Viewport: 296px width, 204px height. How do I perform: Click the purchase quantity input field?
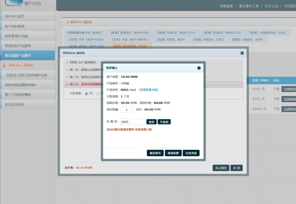pyautogui.click(x=127, y=109)
